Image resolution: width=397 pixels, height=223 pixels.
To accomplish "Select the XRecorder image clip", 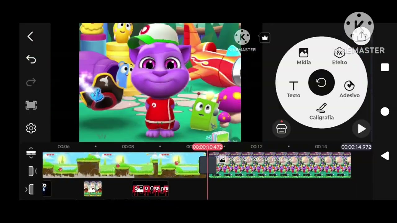I will click(280, 165).
